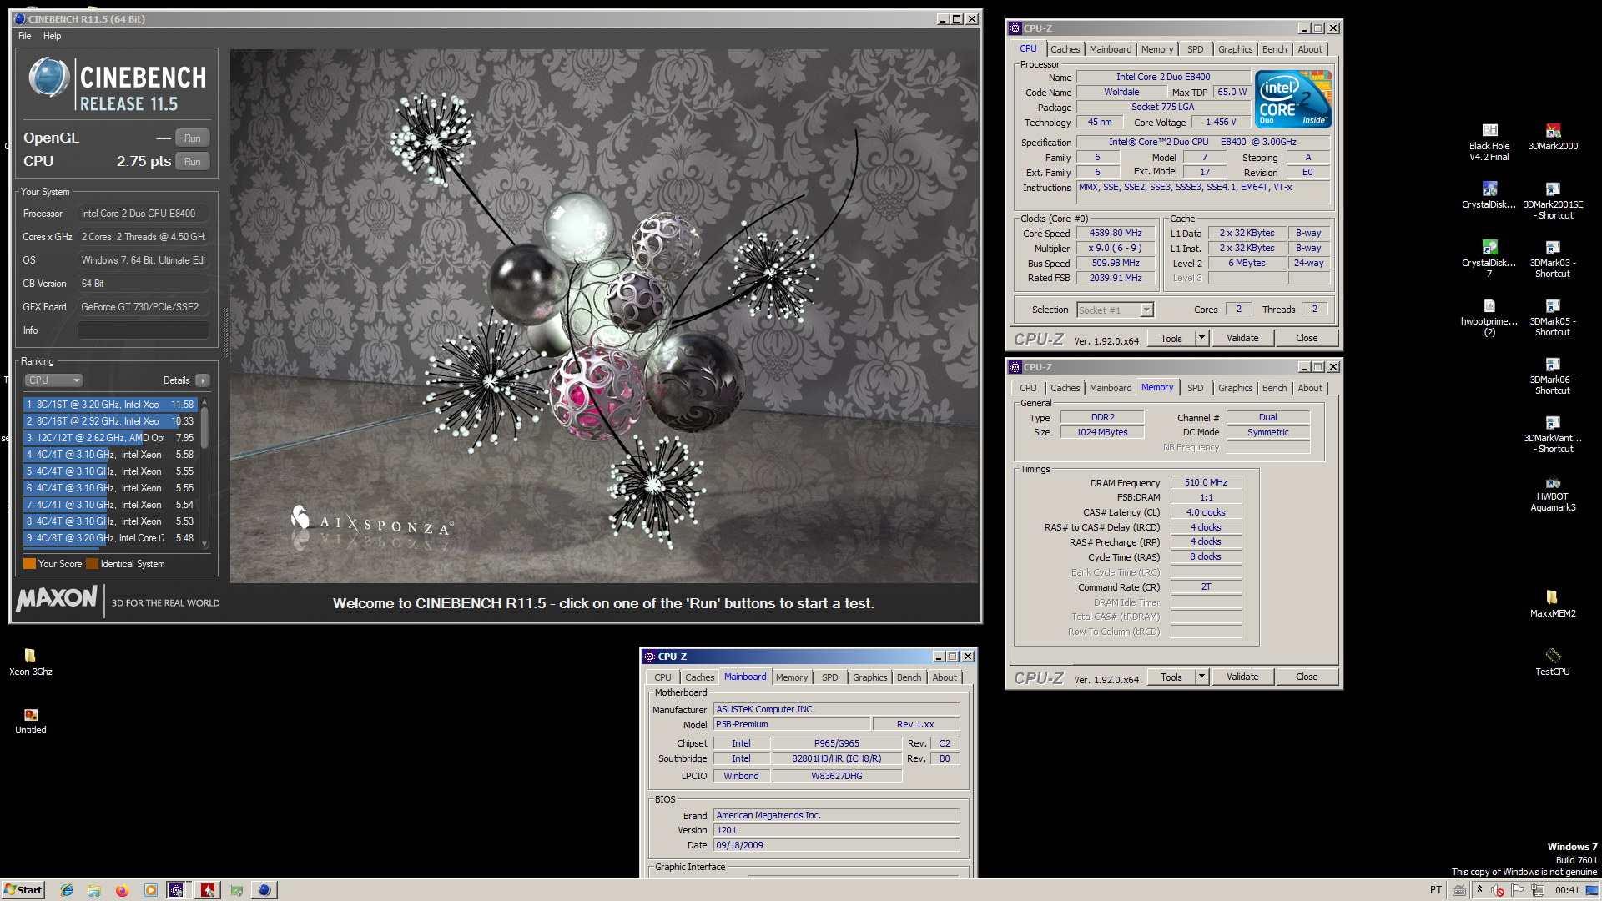Click the taskbar clock showing 00:41

click(x=1567, y=890)
